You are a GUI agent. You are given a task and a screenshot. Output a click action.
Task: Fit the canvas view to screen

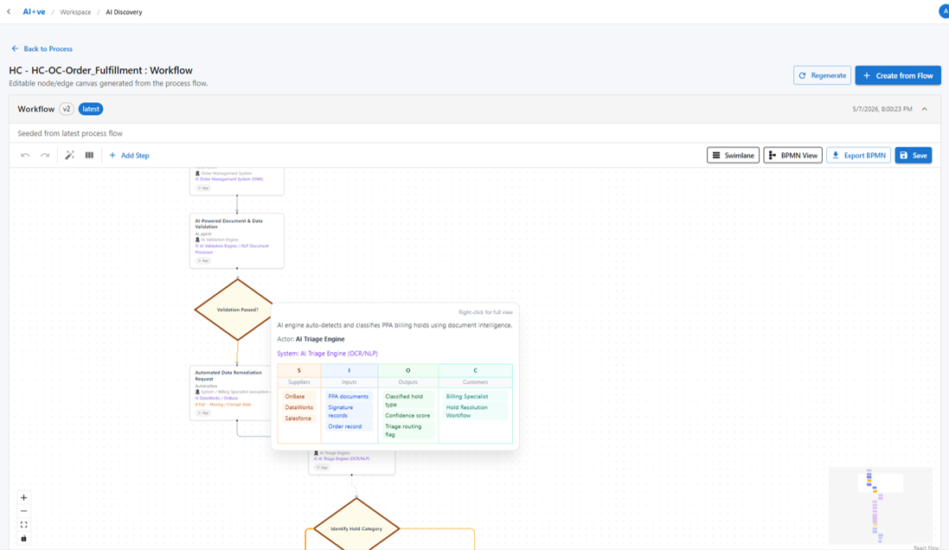click(x=23, y=525)
